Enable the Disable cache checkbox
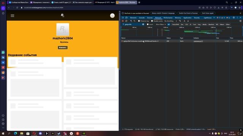Screen dimensions: 243x136 coord(152,21)
